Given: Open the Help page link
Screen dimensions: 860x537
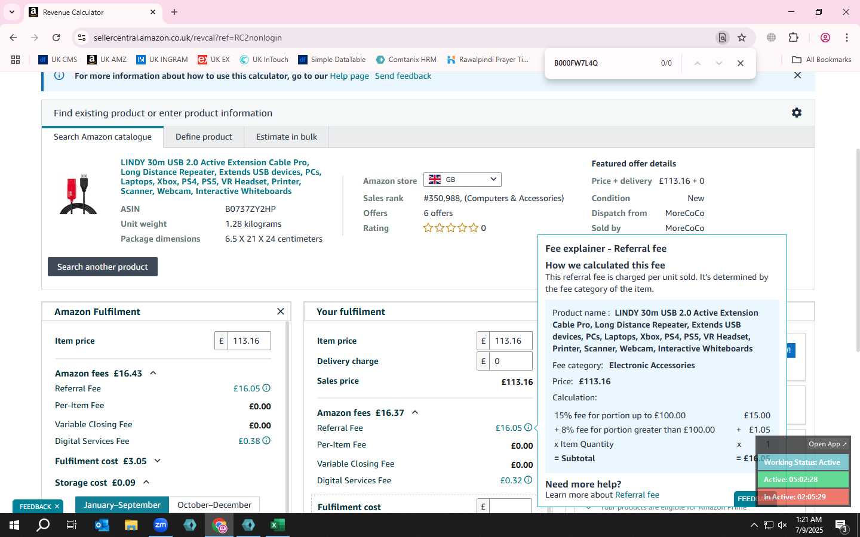Looking at the screenshot, I should click(349, 76).
